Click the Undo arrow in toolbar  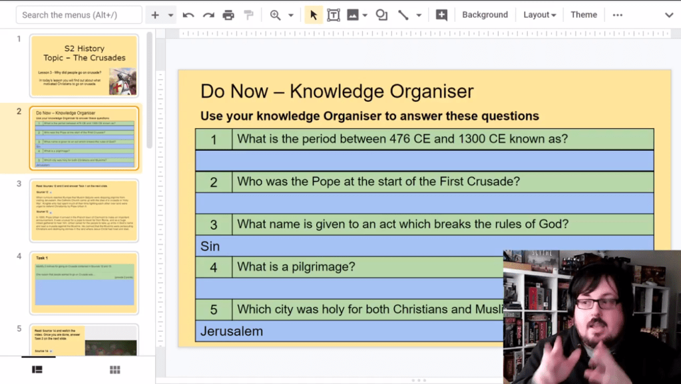point(188,15)
